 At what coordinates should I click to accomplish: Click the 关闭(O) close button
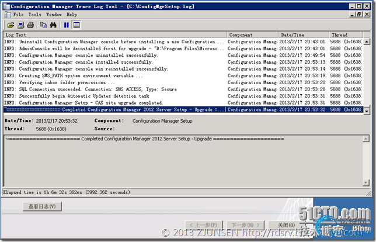286,225
